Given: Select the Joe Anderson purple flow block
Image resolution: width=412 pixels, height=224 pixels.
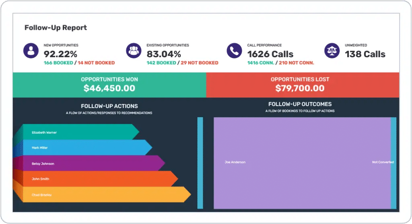Looking at the screenshot, I should [302, 163].
